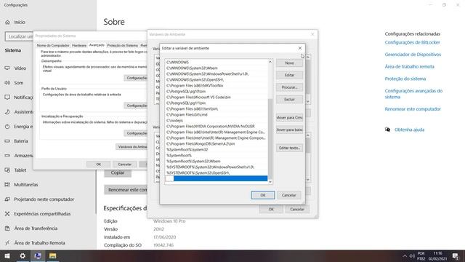Open Configurações de BitLocker link

tap(412, 42)
